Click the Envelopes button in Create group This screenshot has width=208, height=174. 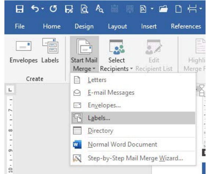coord(24,52)
